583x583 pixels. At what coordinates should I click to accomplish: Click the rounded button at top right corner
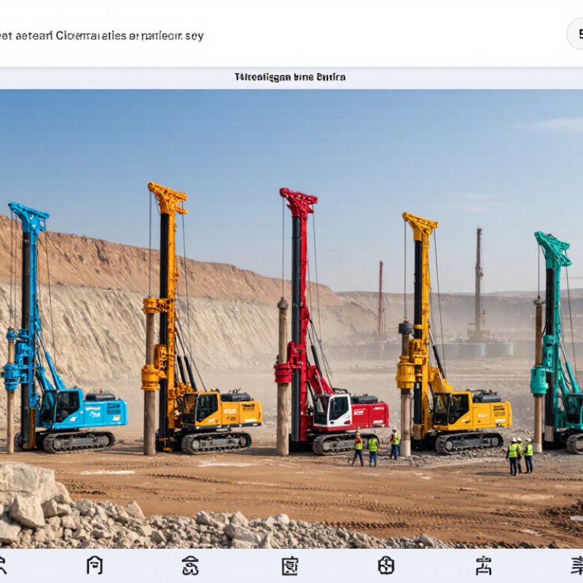tap(575, 34)
